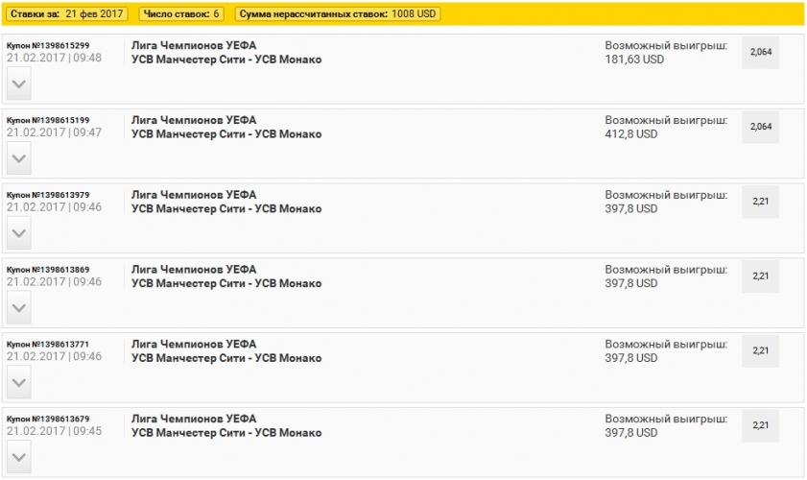Click 'Сумма нерассчитанных ставок: 1008 USD' label
The image size is (807, 480).
(x=338, y=13)
